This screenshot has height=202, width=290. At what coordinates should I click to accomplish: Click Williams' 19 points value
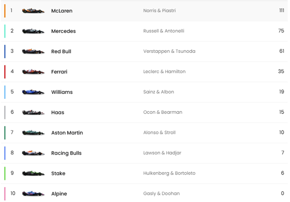point(281,92)
